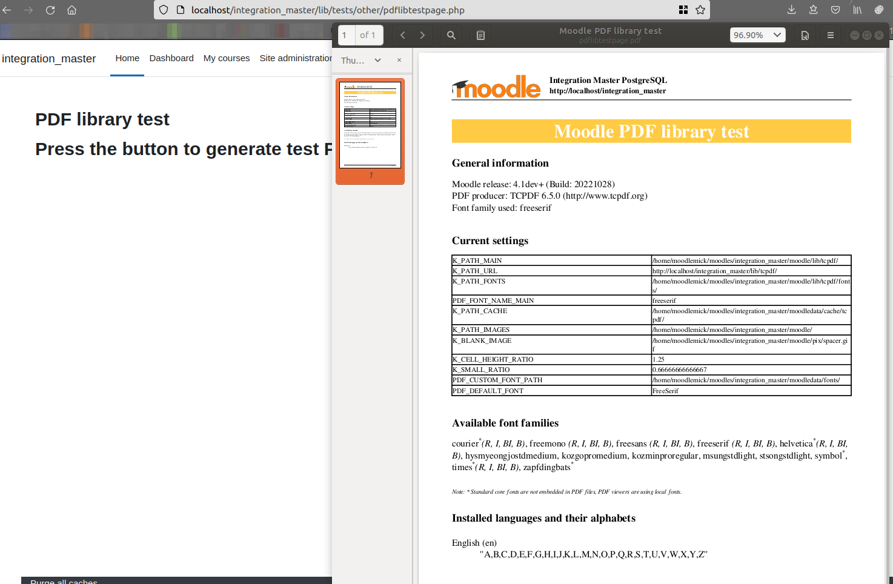Screen dimensions: 893x584
Task: Click the K_PATH_MAIN table cell
Action: 551,260
